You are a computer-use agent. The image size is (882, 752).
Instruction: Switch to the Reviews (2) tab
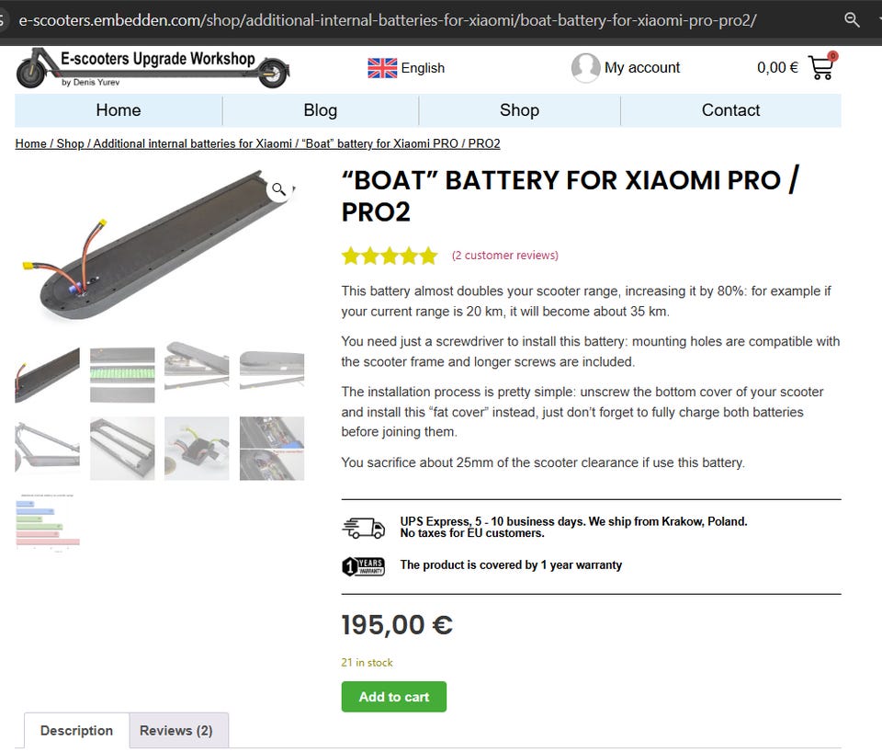176,731
